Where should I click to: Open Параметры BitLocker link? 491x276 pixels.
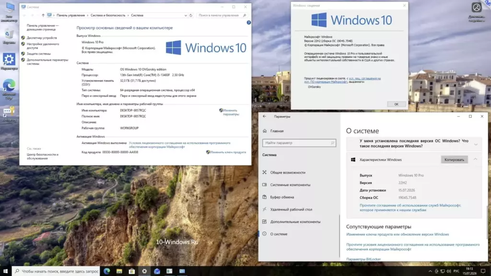(x=363, y=259)
